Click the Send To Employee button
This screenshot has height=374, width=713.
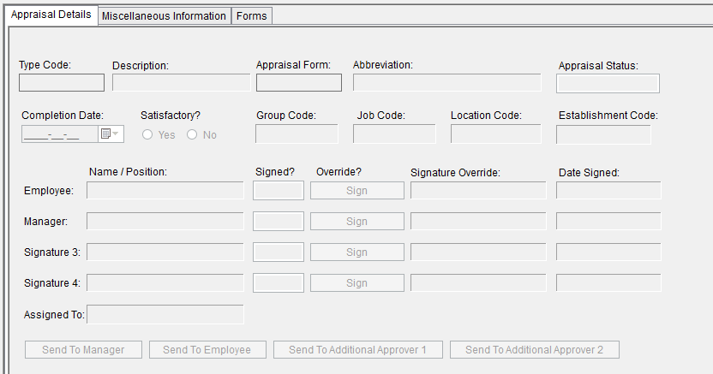coord(207,349)
